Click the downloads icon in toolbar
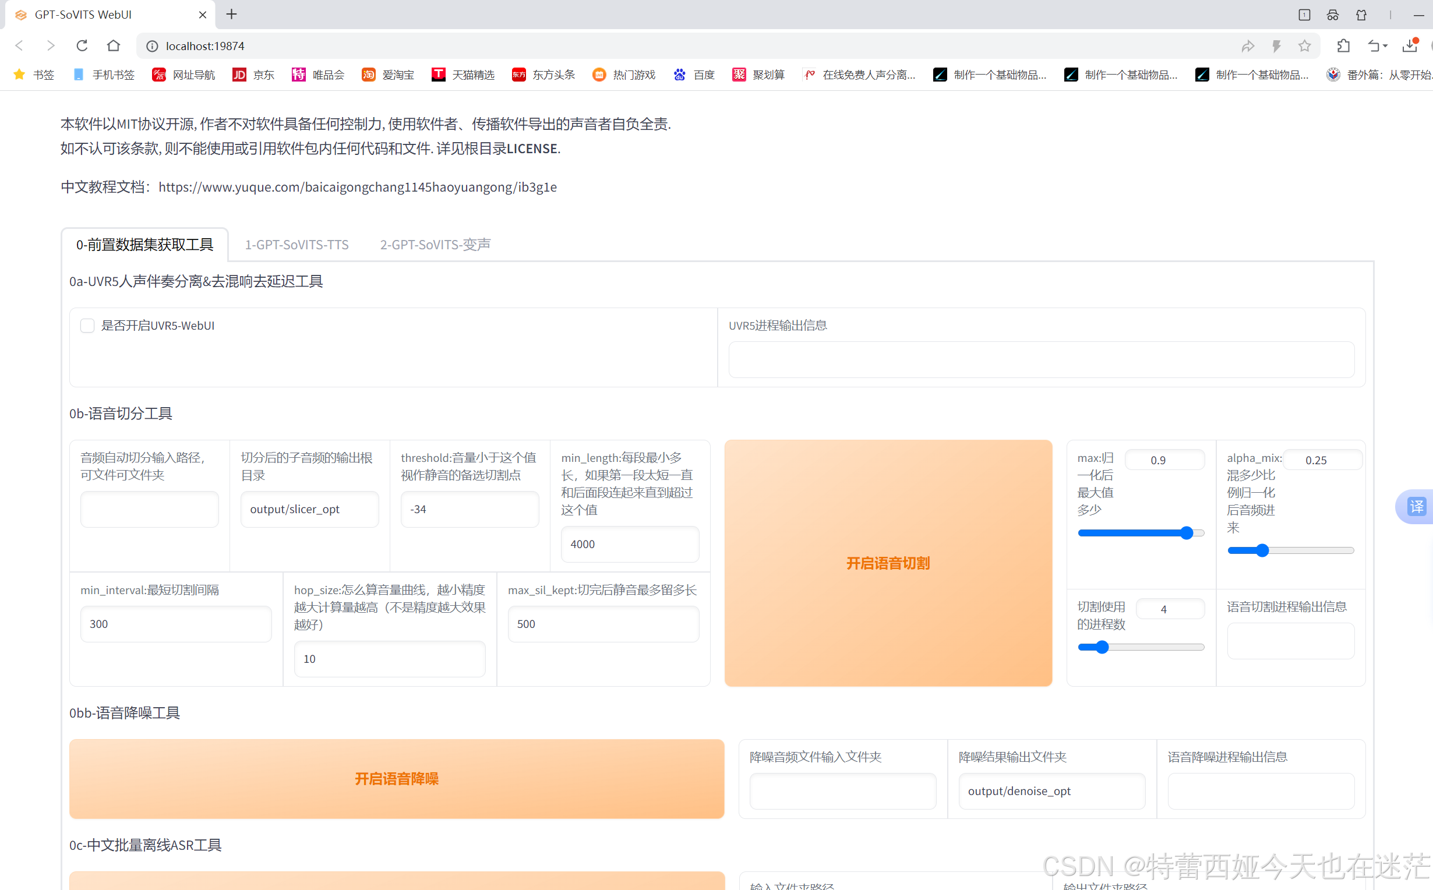1433x890 pixels. coord(1410,45)
